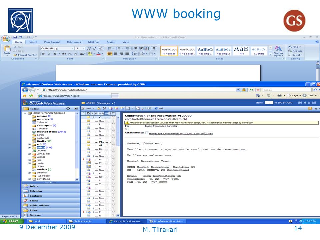Refresh the OWA folder list with the Folders icon
Screen dimensions: 320x240
click(68, 109)
